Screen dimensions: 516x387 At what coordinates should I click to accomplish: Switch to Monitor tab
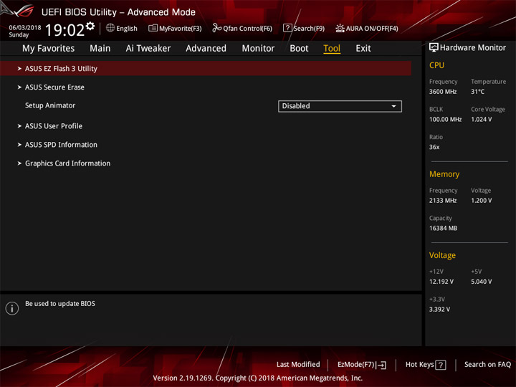pos(258,49)
